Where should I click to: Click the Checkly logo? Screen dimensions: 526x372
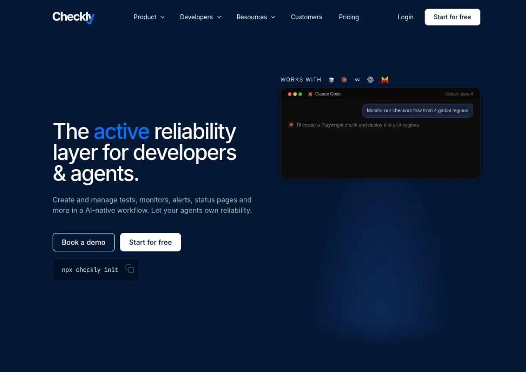click(74, 17)
